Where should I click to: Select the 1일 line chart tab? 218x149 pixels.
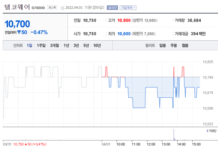(30, 45)
